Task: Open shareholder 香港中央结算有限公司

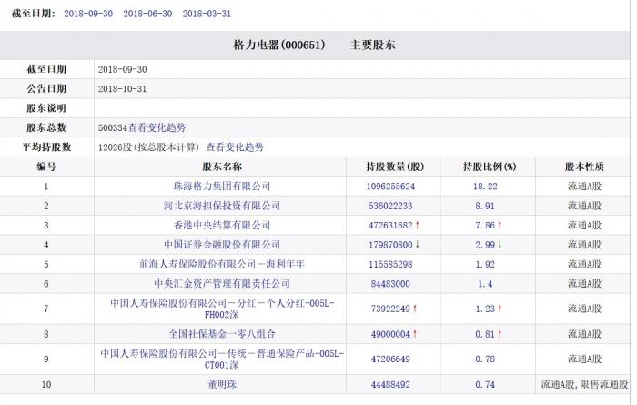Action: pos(222,225)
